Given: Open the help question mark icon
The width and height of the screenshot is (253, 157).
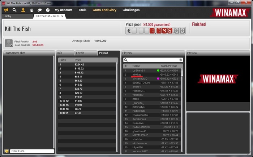Looking at the screenshot, I should pyautogui.click(x=48, y=10).
